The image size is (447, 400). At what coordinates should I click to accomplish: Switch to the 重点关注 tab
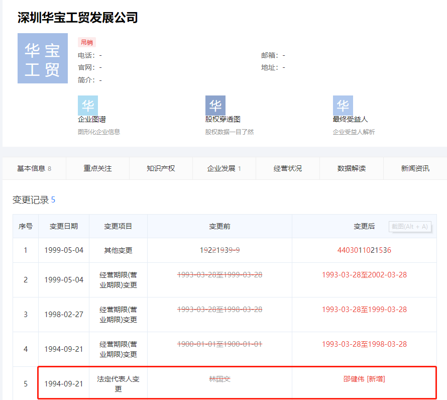[x=97, y=168]
